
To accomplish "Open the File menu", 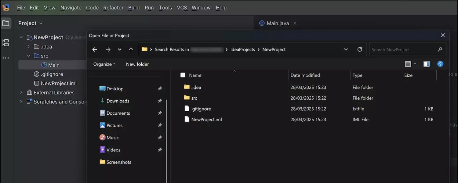I will pyautogui.click(x=21, y=8).
